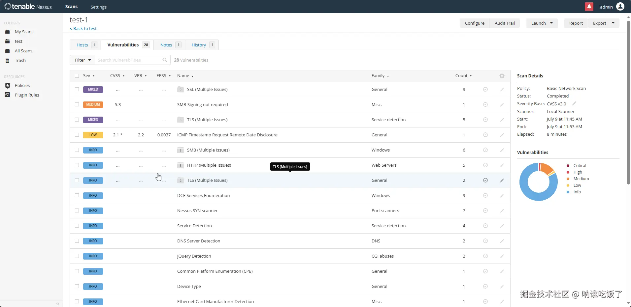Click the circle check for ICMP Timestamp row

[x=485, y=135]
